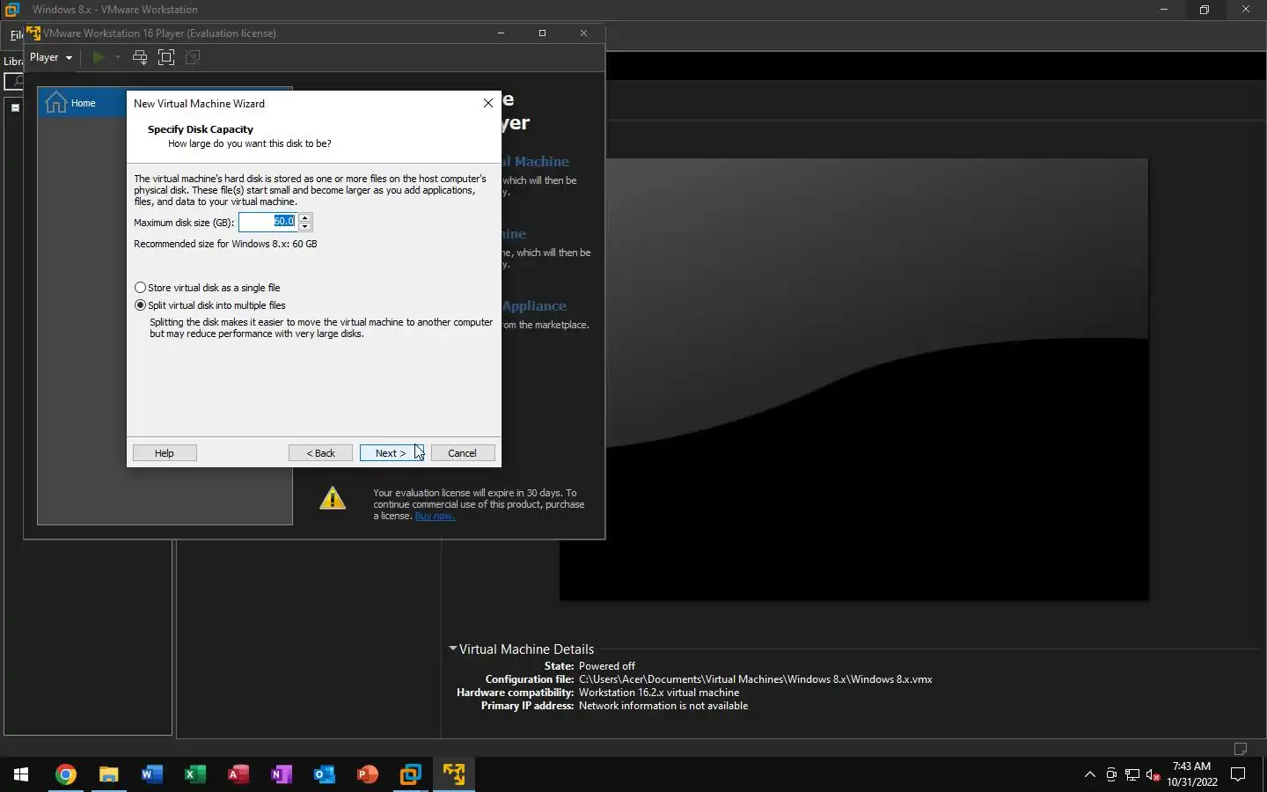Close the New Virtual Machine Wizard
The width and height of the screenshot is (1267, 792).
tap(488, 103)
